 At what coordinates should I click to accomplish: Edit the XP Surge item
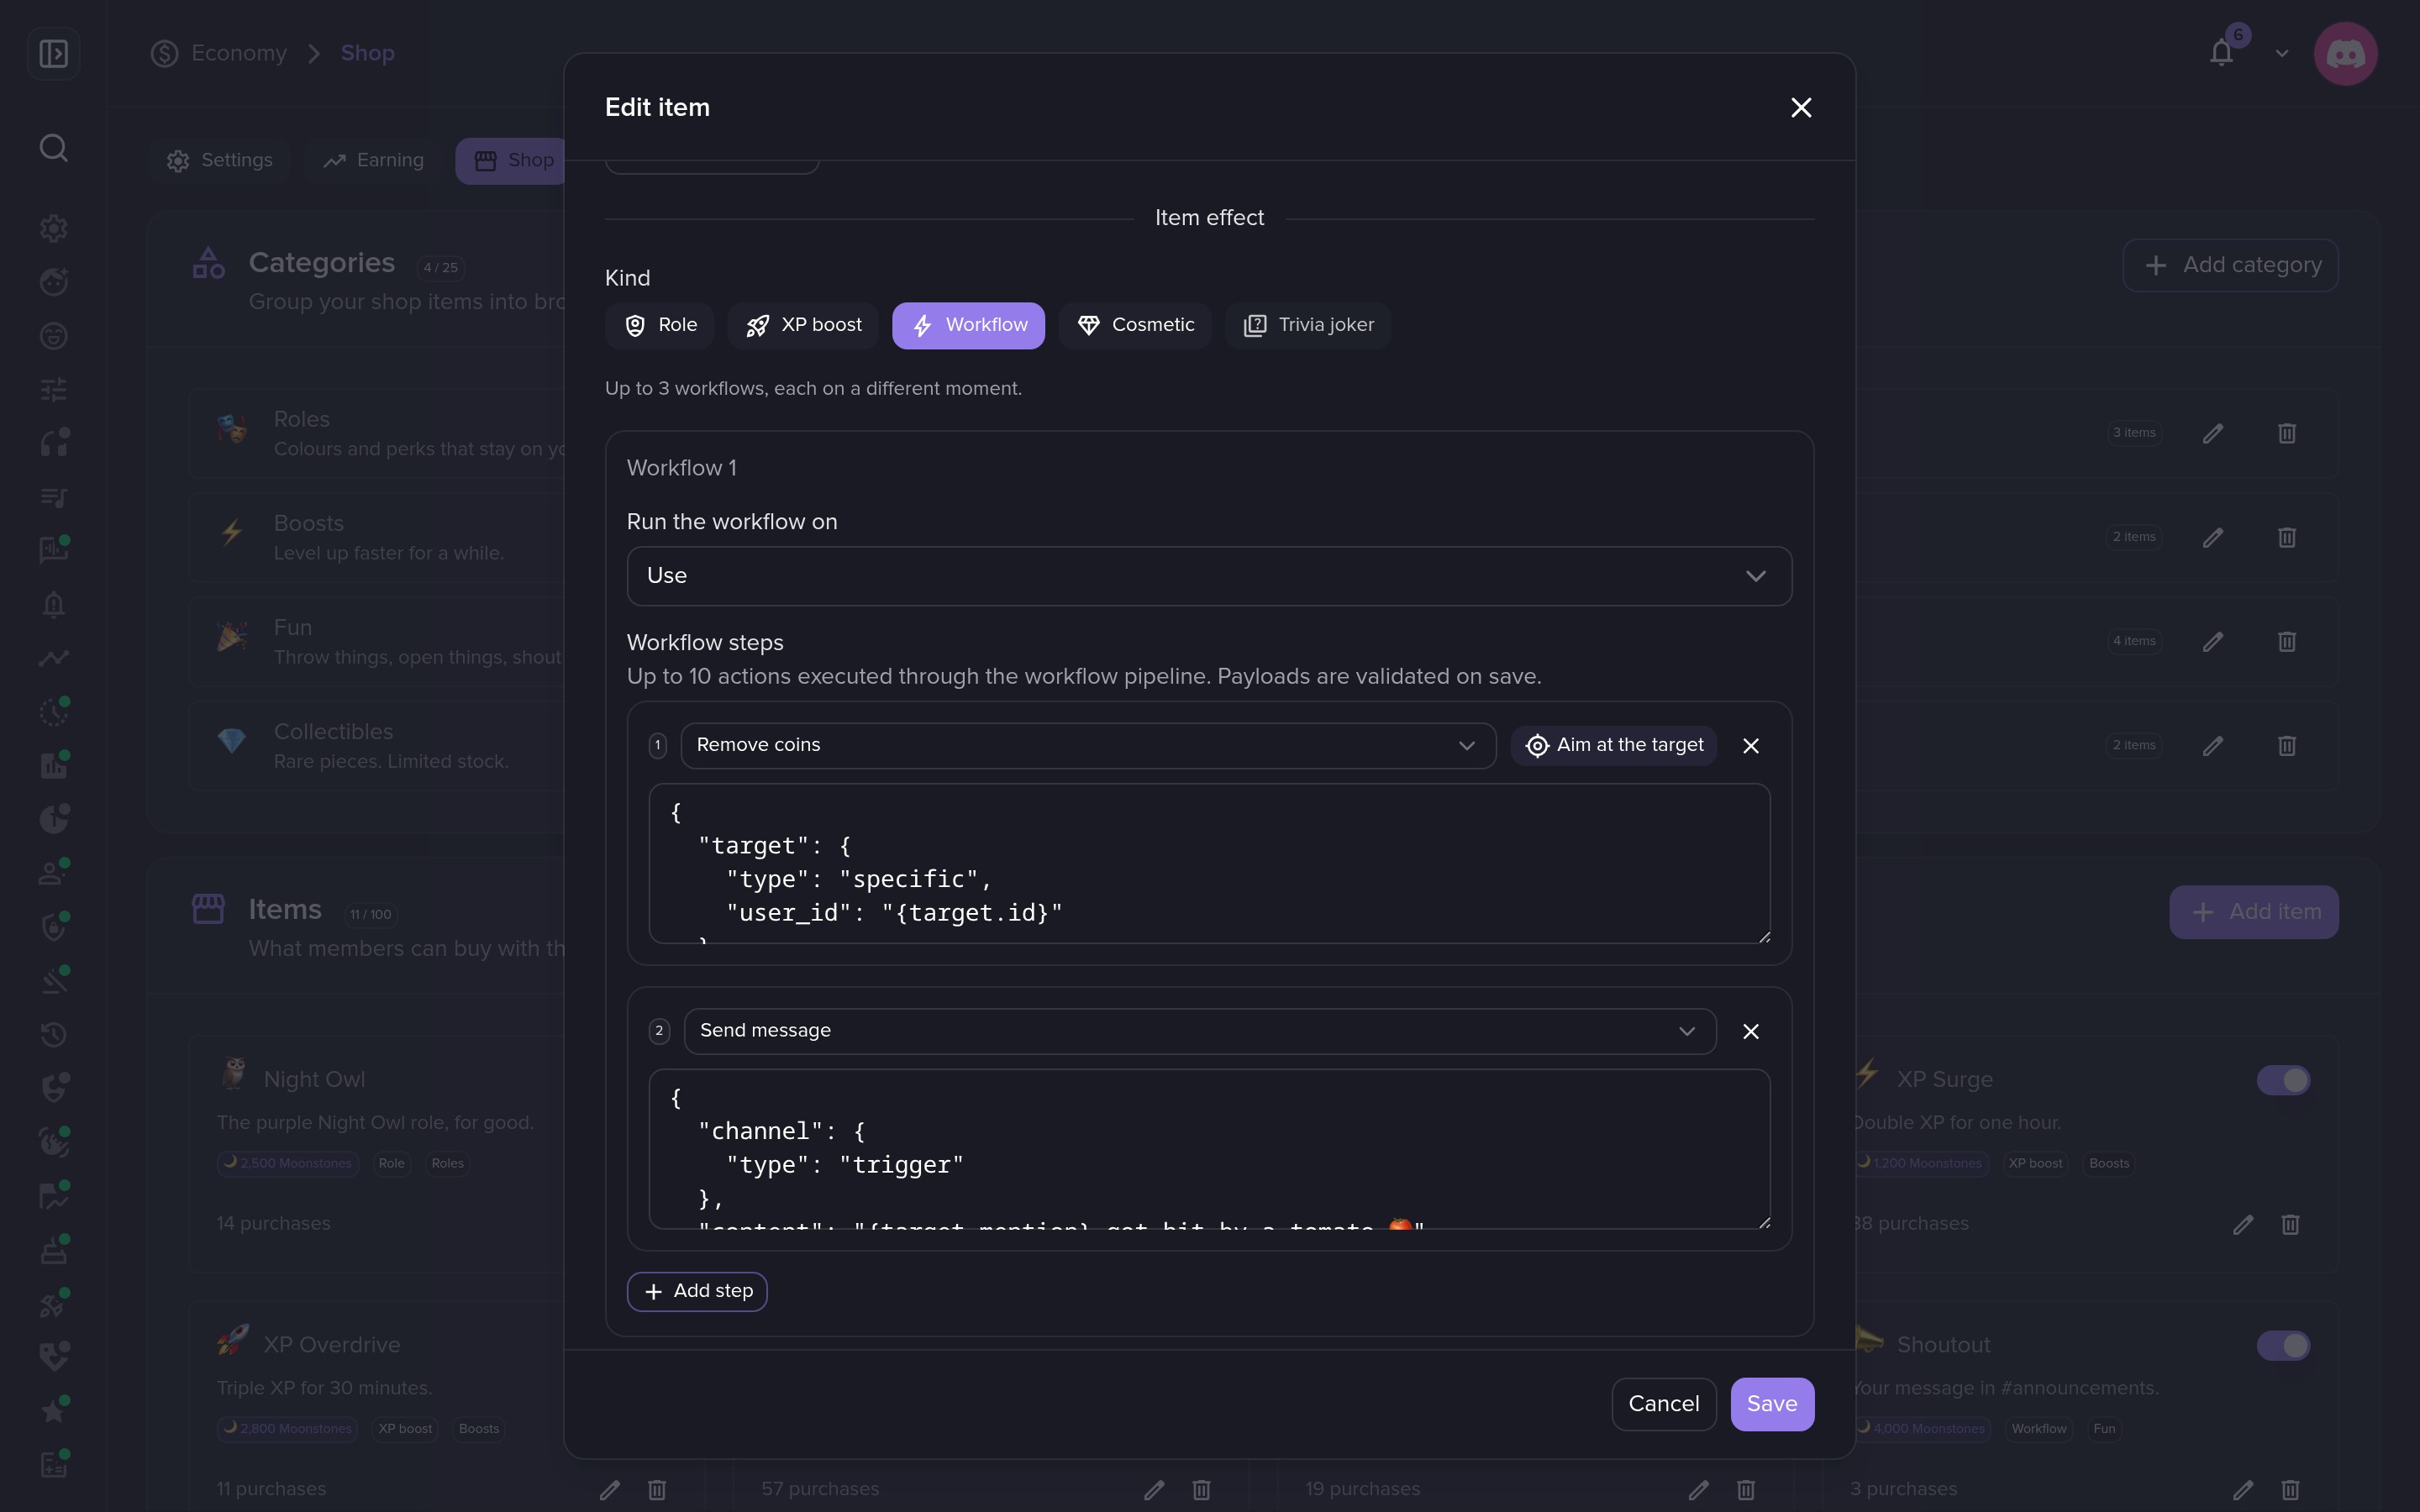2243,1224
